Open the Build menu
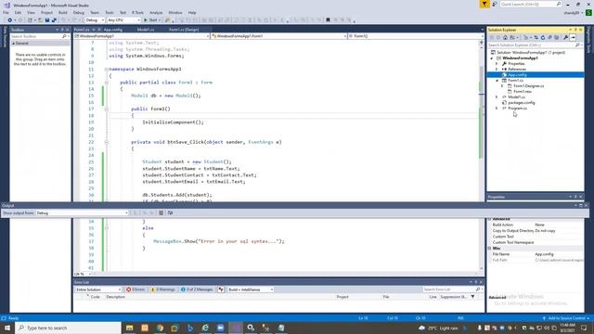594x334 pixels. pyautogui.click(x=62, y=12)
